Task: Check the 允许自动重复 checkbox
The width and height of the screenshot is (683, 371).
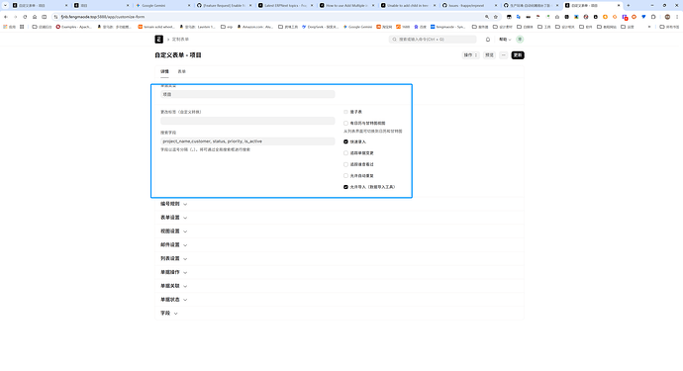Action: [x=345, y=175]
